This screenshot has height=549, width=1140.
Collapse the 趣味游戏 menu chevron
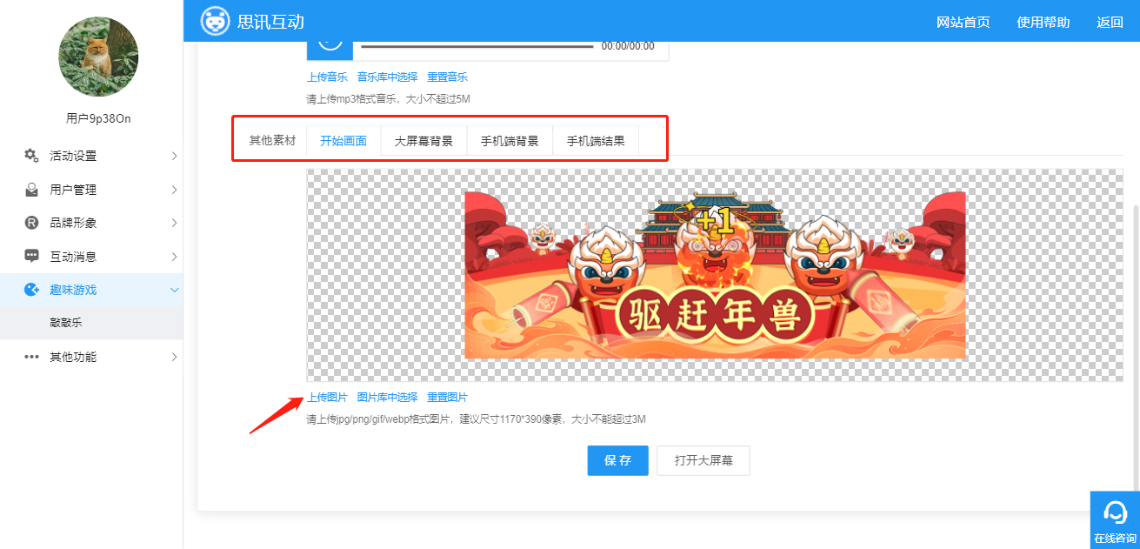point(174,290)
